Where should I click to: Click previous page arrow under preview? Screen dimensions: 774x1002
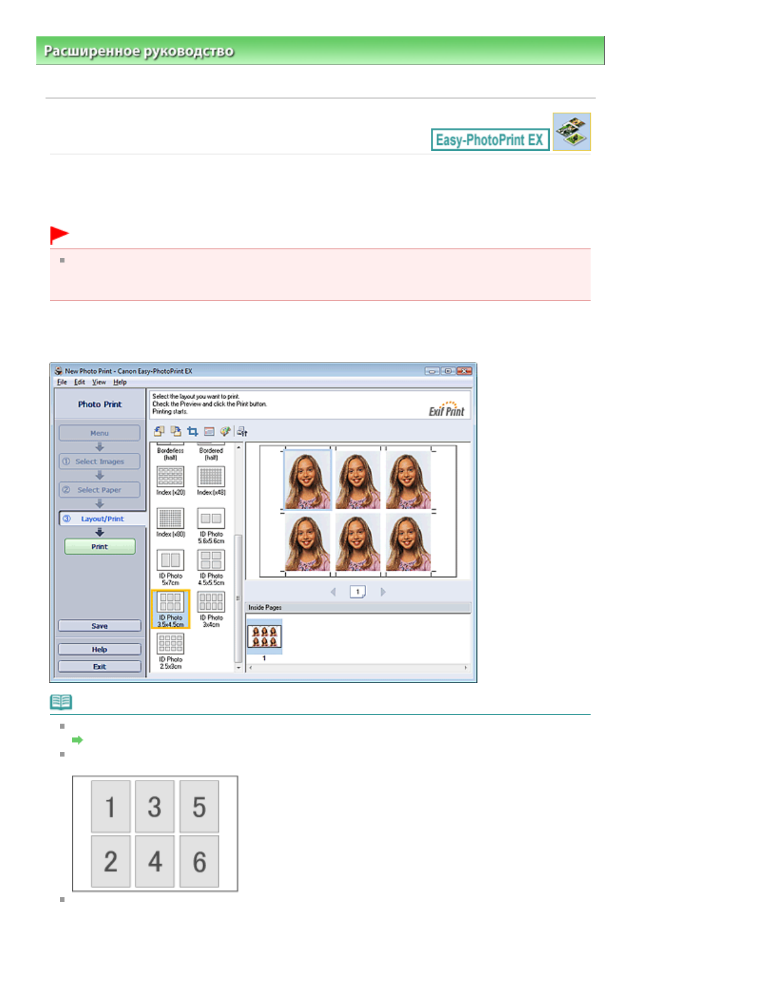(333, 592)
